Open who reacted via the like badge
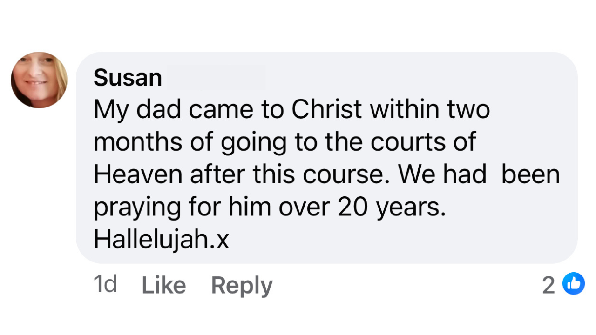 [573, 284]
